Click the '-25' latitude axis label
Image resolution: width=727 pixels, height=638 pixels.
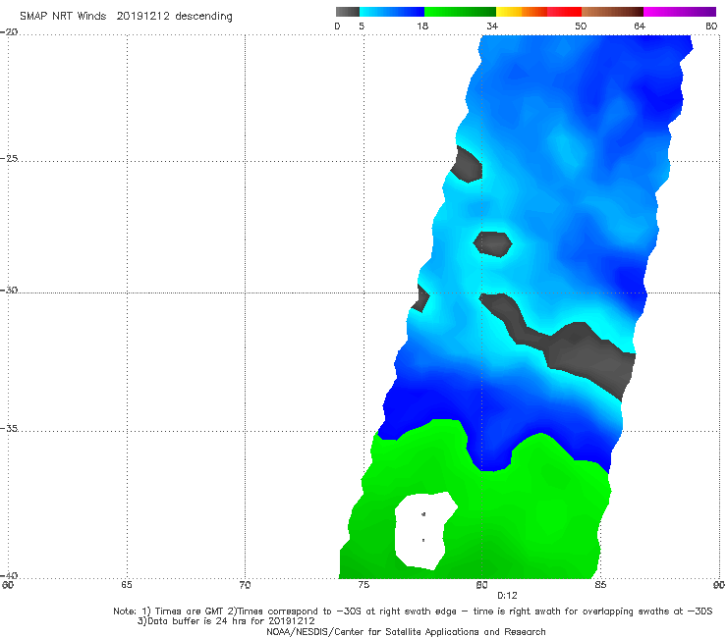pyautogui.click(x=9, y=158)
